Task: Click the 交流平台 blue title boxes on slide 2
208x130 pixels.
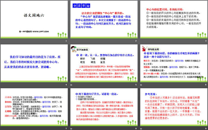Action: click(81, 6)
